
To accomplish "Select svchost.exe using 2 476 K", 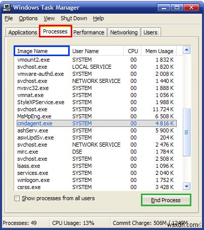I will point(96,145).
